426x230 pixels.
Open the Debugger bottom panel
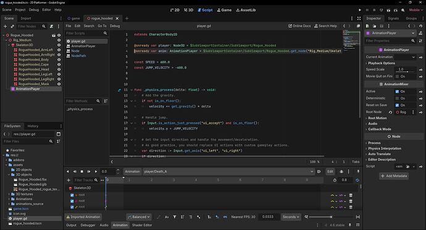pos(88,225)
